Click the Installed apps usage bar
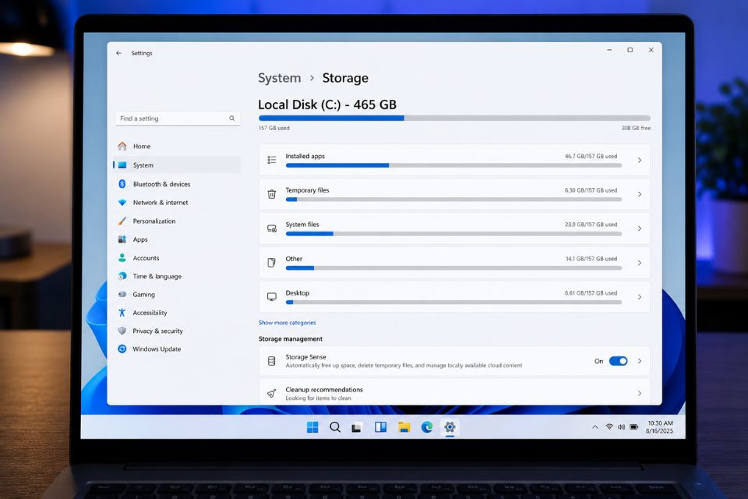This screenshot has height=499, width=748. [x=453, y=165]
